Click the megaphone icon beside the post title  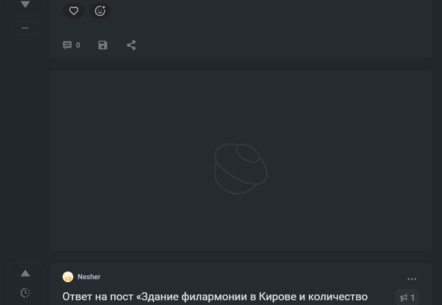click(403, 298)
